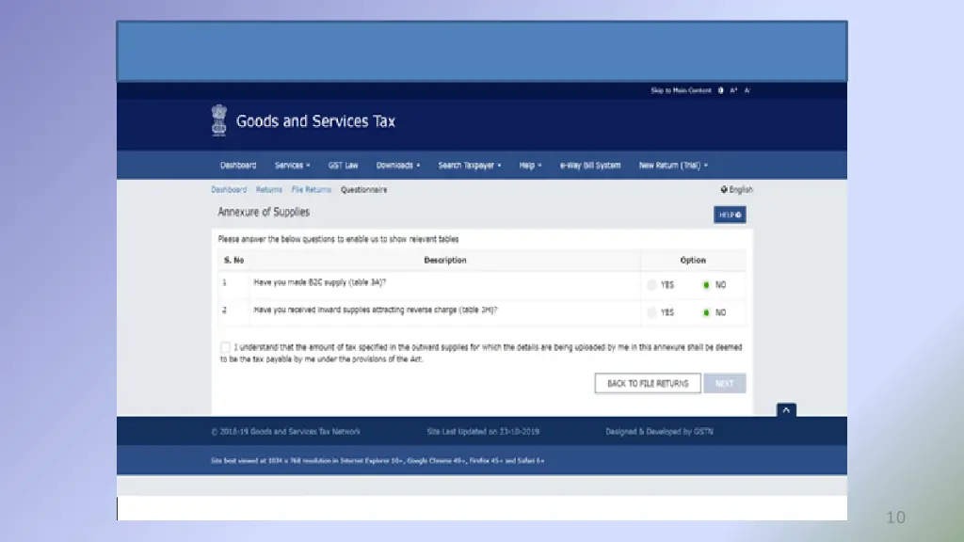Go to e-Way Bill System menu

click(x=590, y=166)
